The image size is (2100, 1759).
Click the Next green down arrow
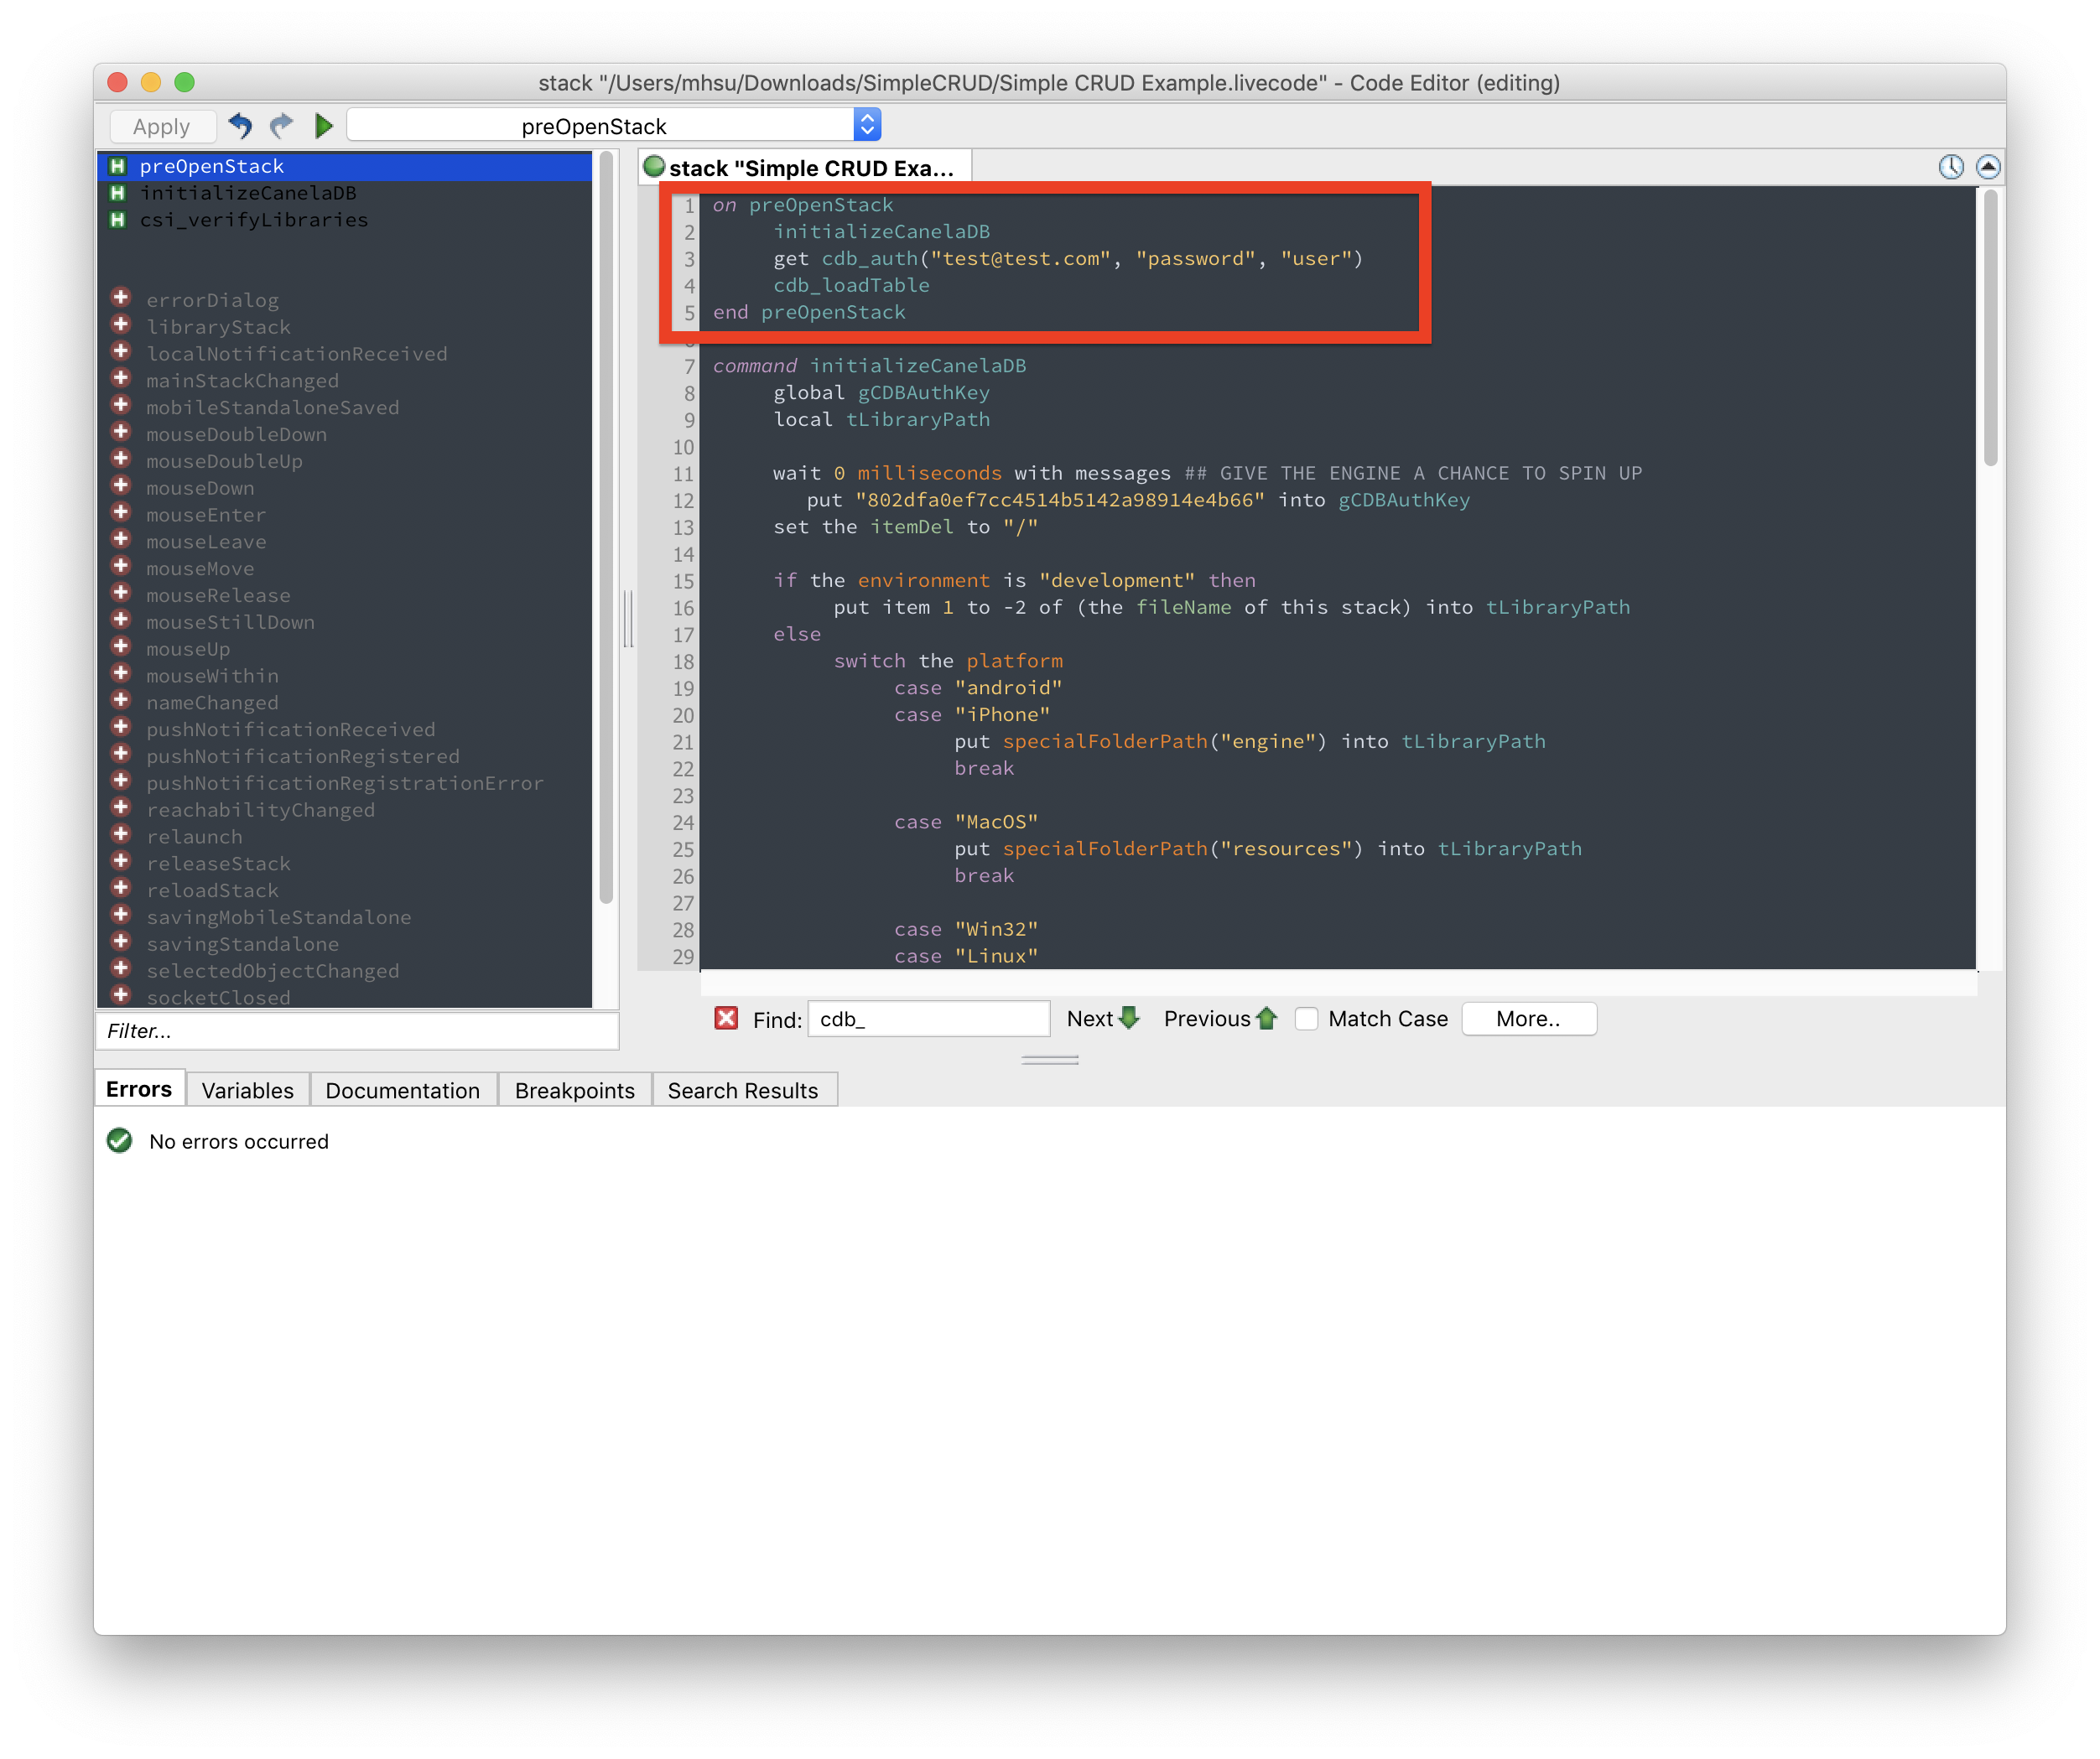[1129, 1019]
